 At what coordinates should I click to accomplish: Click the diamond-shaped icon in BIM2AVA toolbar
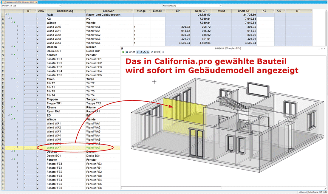point(152,52)
